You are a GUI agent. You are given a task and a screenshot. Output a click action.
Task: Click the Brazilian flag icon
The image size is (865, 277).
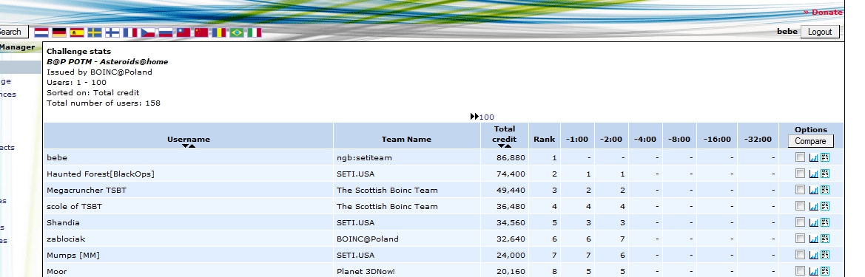point(237,33)
